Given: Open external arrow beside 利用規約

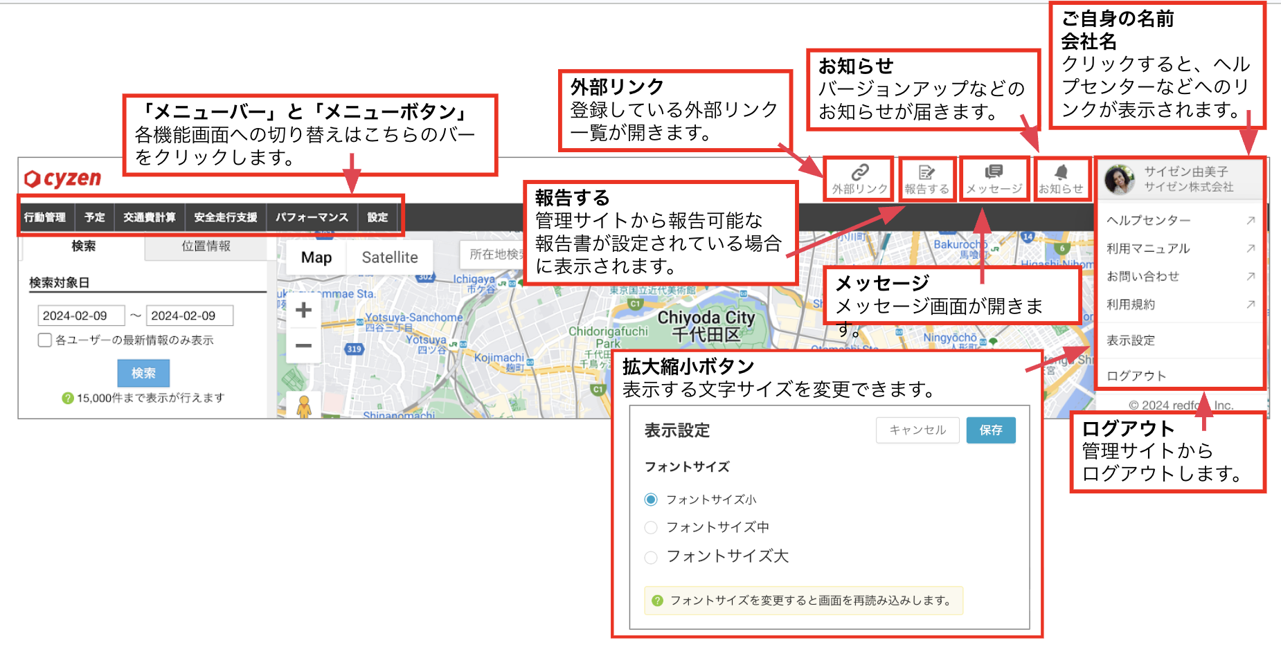Looking at the screenshot, I should pyautogui.click(x=1251, y=304).
